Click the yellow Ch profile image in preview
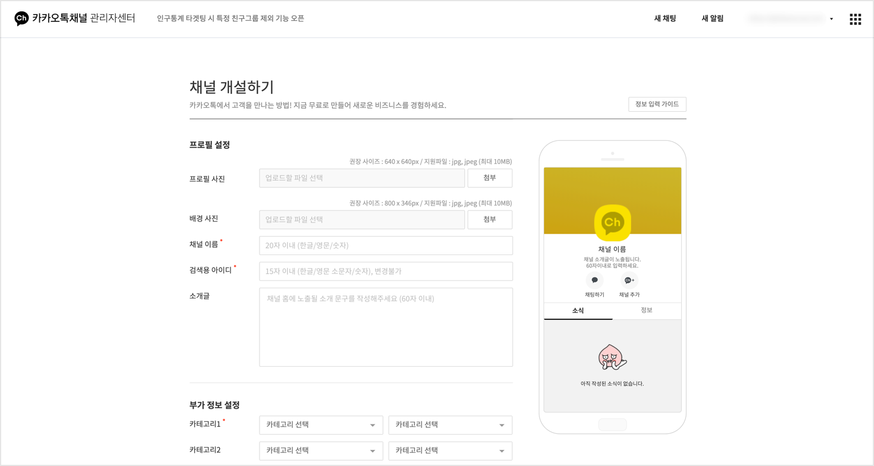874x466 pixels. coord(612,223)
